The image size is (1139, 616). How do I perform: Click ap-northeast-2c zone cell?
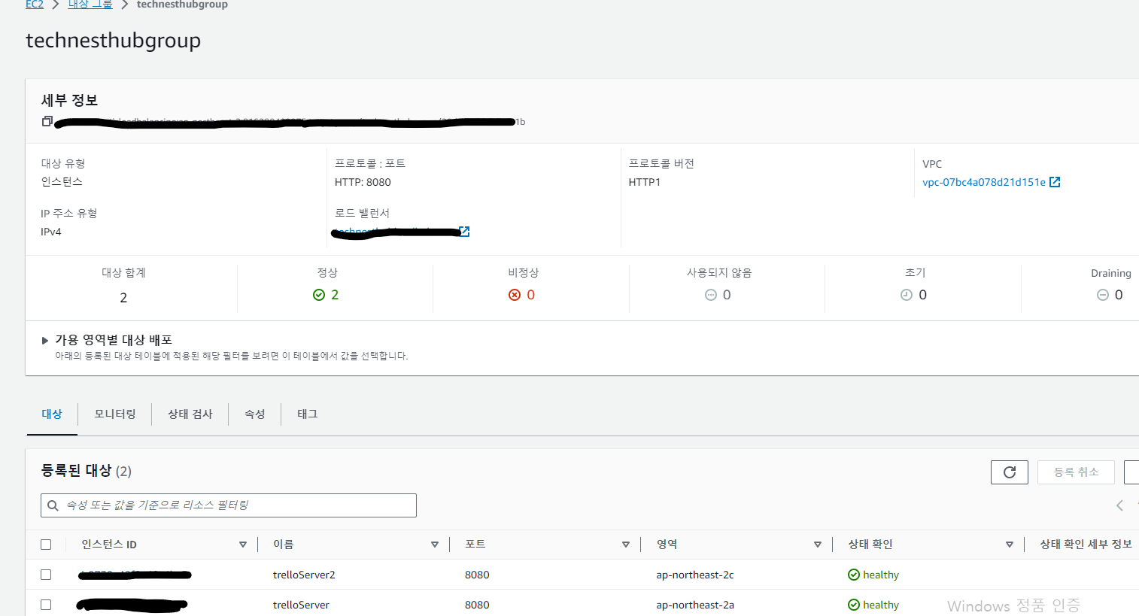click(x=695, y=575)
